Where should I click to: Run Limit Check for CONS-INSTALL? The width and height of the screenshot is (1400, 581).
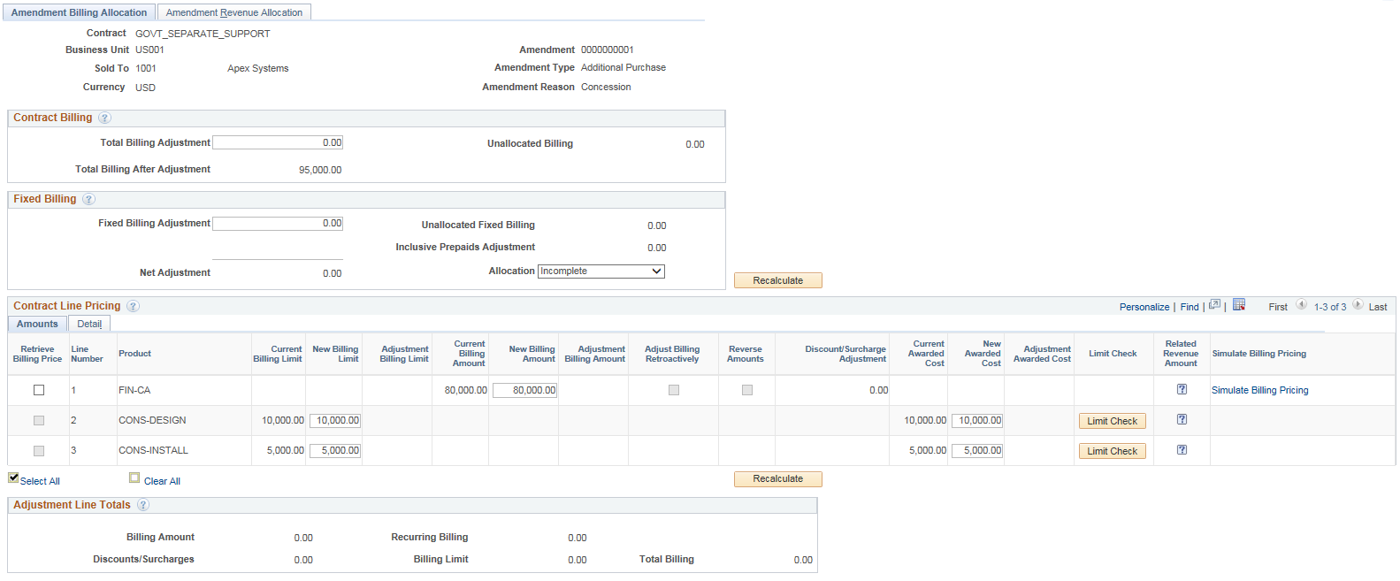coord(1113,451)
